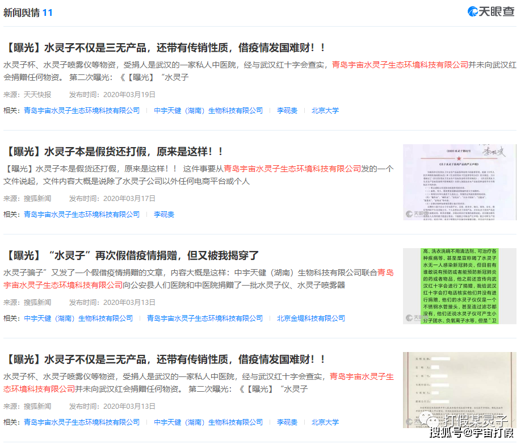Screen dimensions: 525x444
Task: Click red company name in fourth article summary
Action: (x=198, y=383)
